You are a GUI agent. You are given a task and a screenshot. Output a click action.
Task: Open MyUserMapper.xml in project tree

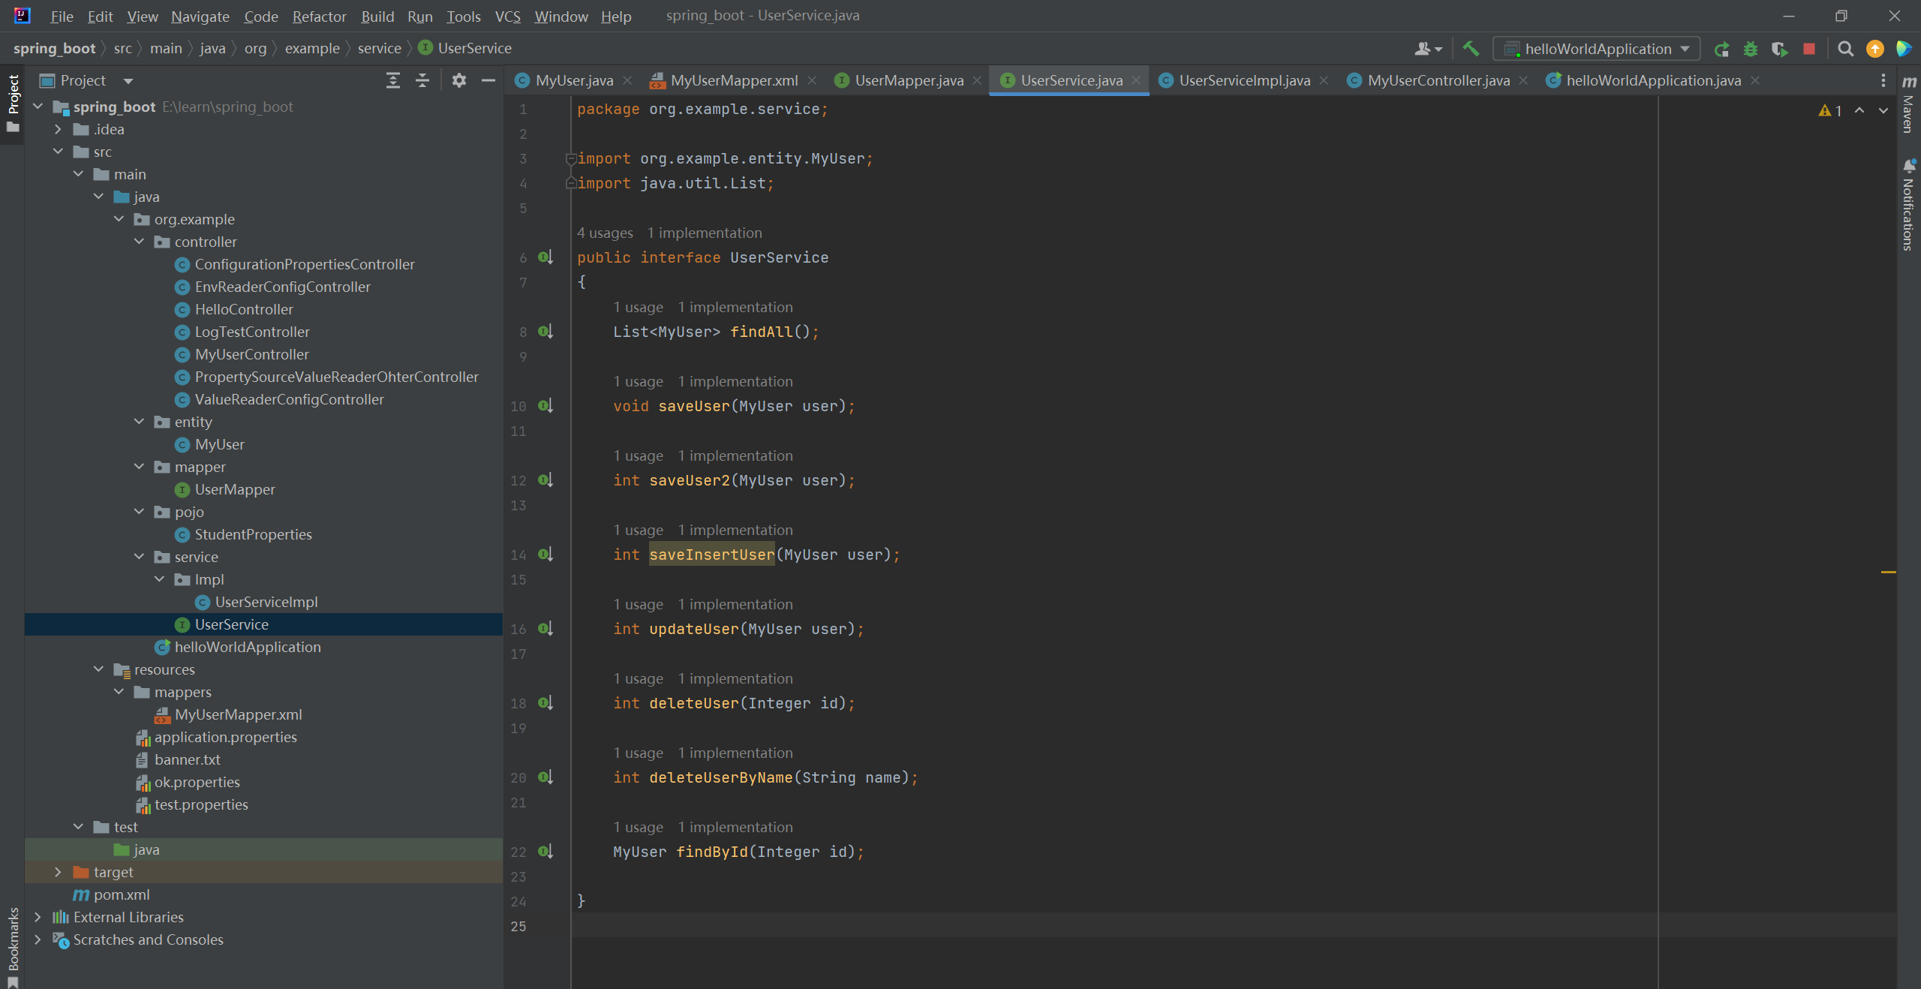click(x=238, y=714)
